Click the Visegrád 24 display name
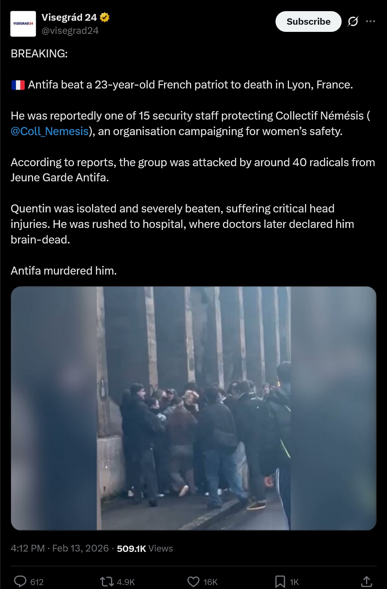This screenshot has height=589, width=387. 69,17
